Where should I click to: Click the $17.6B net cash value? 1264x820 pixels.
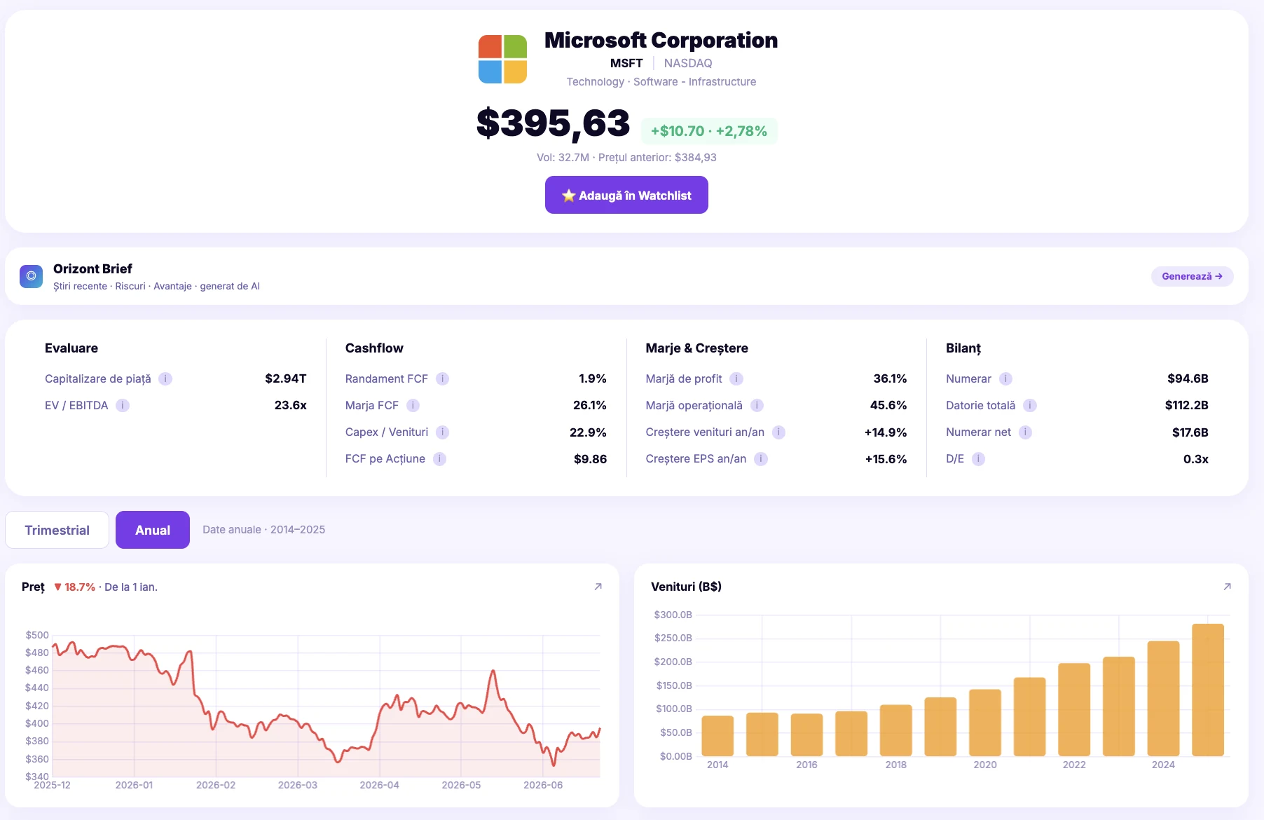(1190, 432)
